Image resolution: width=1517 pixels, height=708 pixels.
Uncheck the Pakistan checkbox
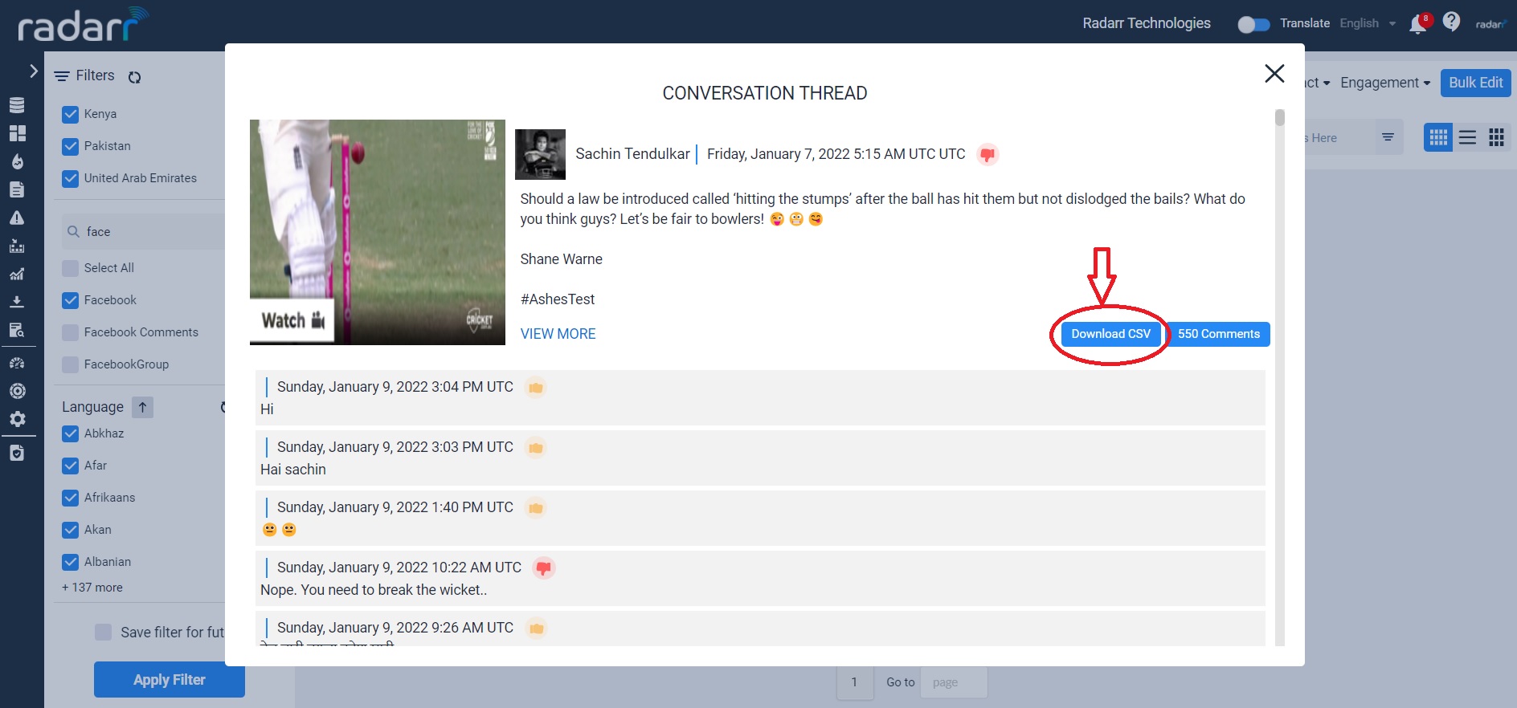pos(71,146)
